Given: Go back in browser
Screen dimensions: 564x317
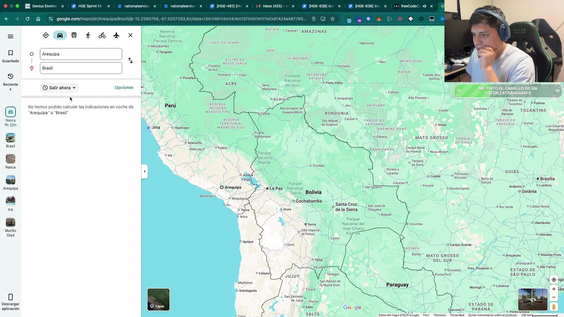Looking at the screenshot, I should point(6,19).
